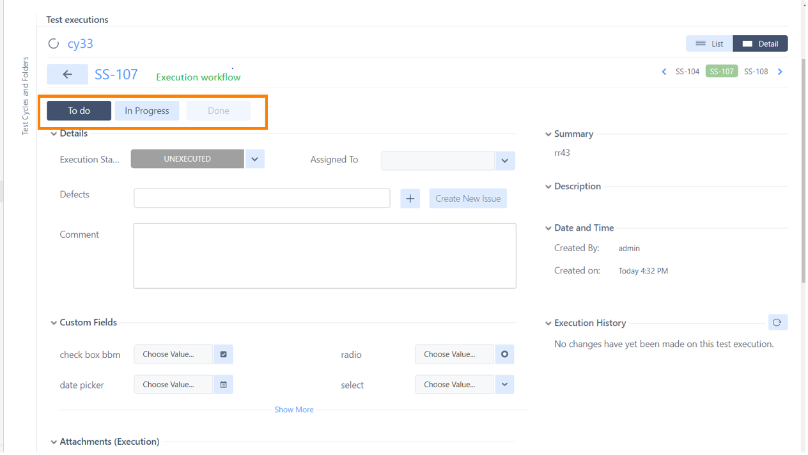Set workflow status to In Progress

[146, 110]
